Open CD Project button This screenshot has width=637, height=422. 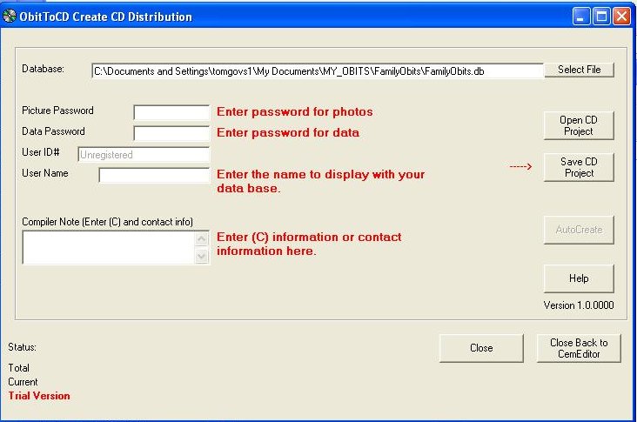tap(579, 125)
